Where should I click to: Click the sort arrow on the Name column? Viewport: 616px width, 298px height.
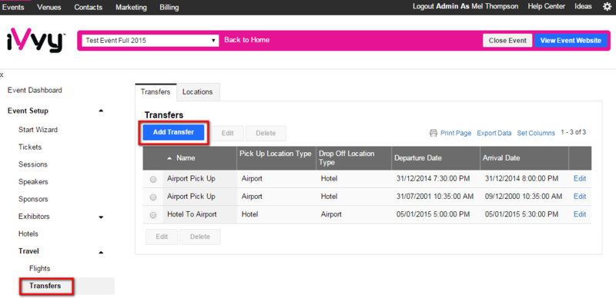(169, 158)
